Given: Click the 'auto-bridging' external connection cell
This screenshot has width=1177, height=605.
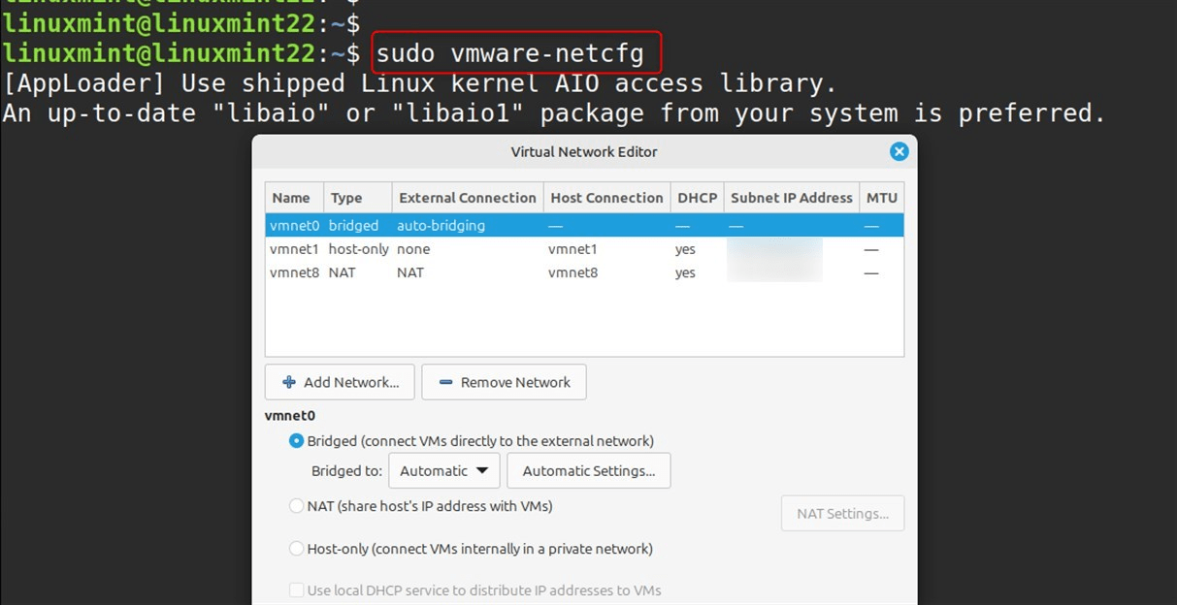Looking at the screenshot, I should pyautogui.click(x=441, y=225).
